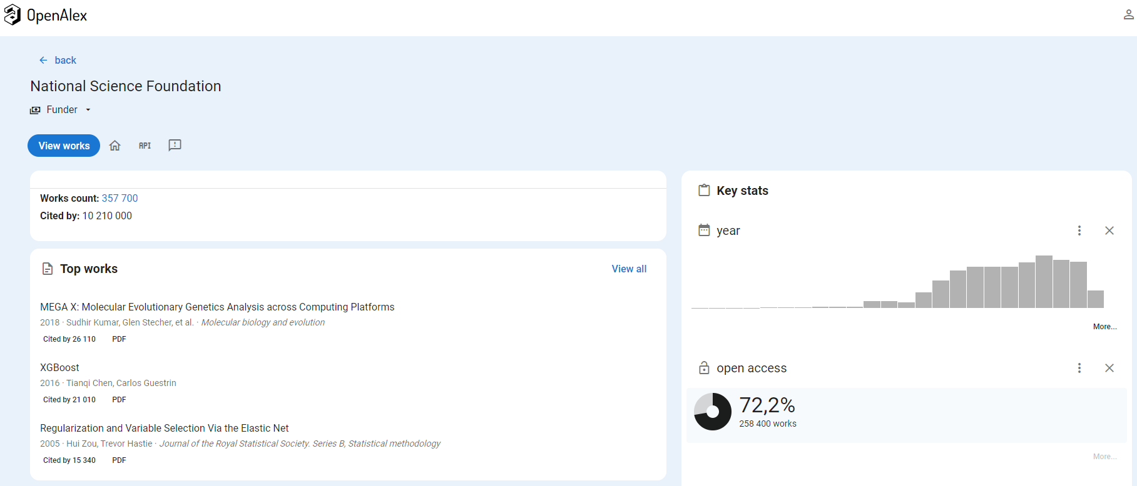
Task: Open the funder homepage icon
Action: [x=115, y=146]
